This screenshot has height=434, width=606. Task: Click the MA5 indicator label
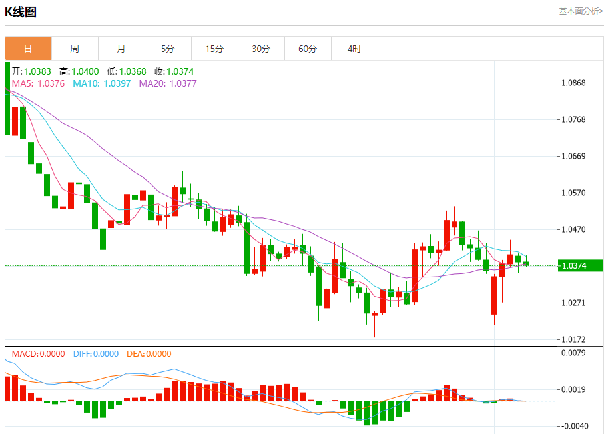pyautogui.click(x=38, y=83)
